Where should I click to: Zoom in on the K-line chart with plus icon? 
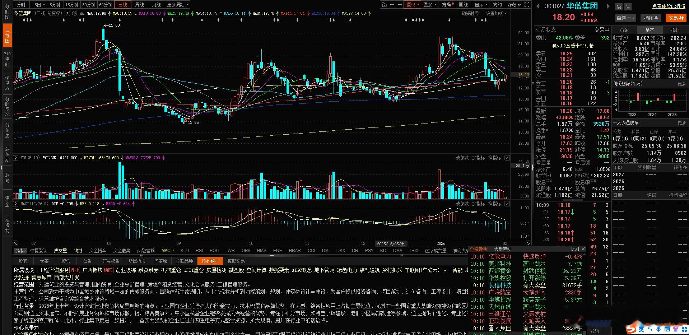click(x=391, y=4)
